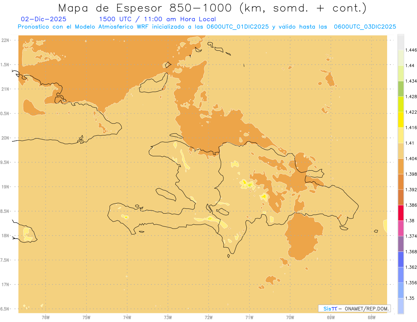417x322 pixels.
Task: Click the 73W longitude label
Action: [x=168, y=317]
